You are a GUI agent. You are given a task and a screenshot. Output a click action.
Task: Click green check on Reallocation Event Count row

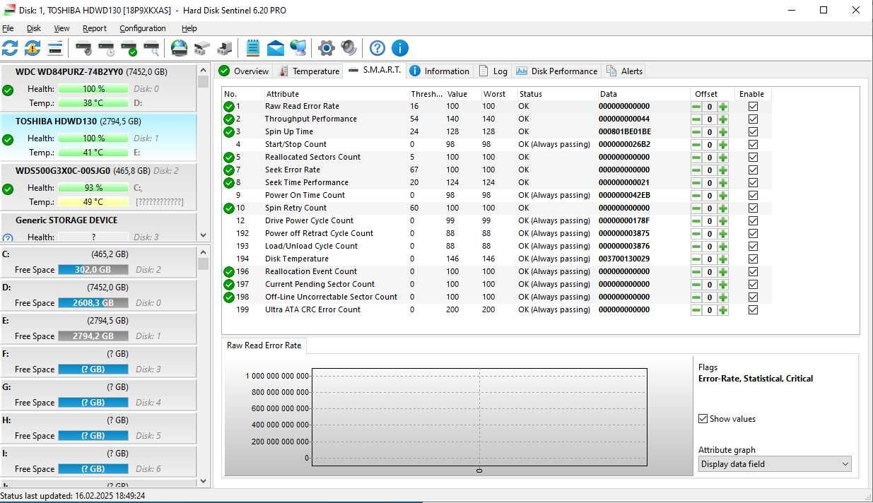229,271
